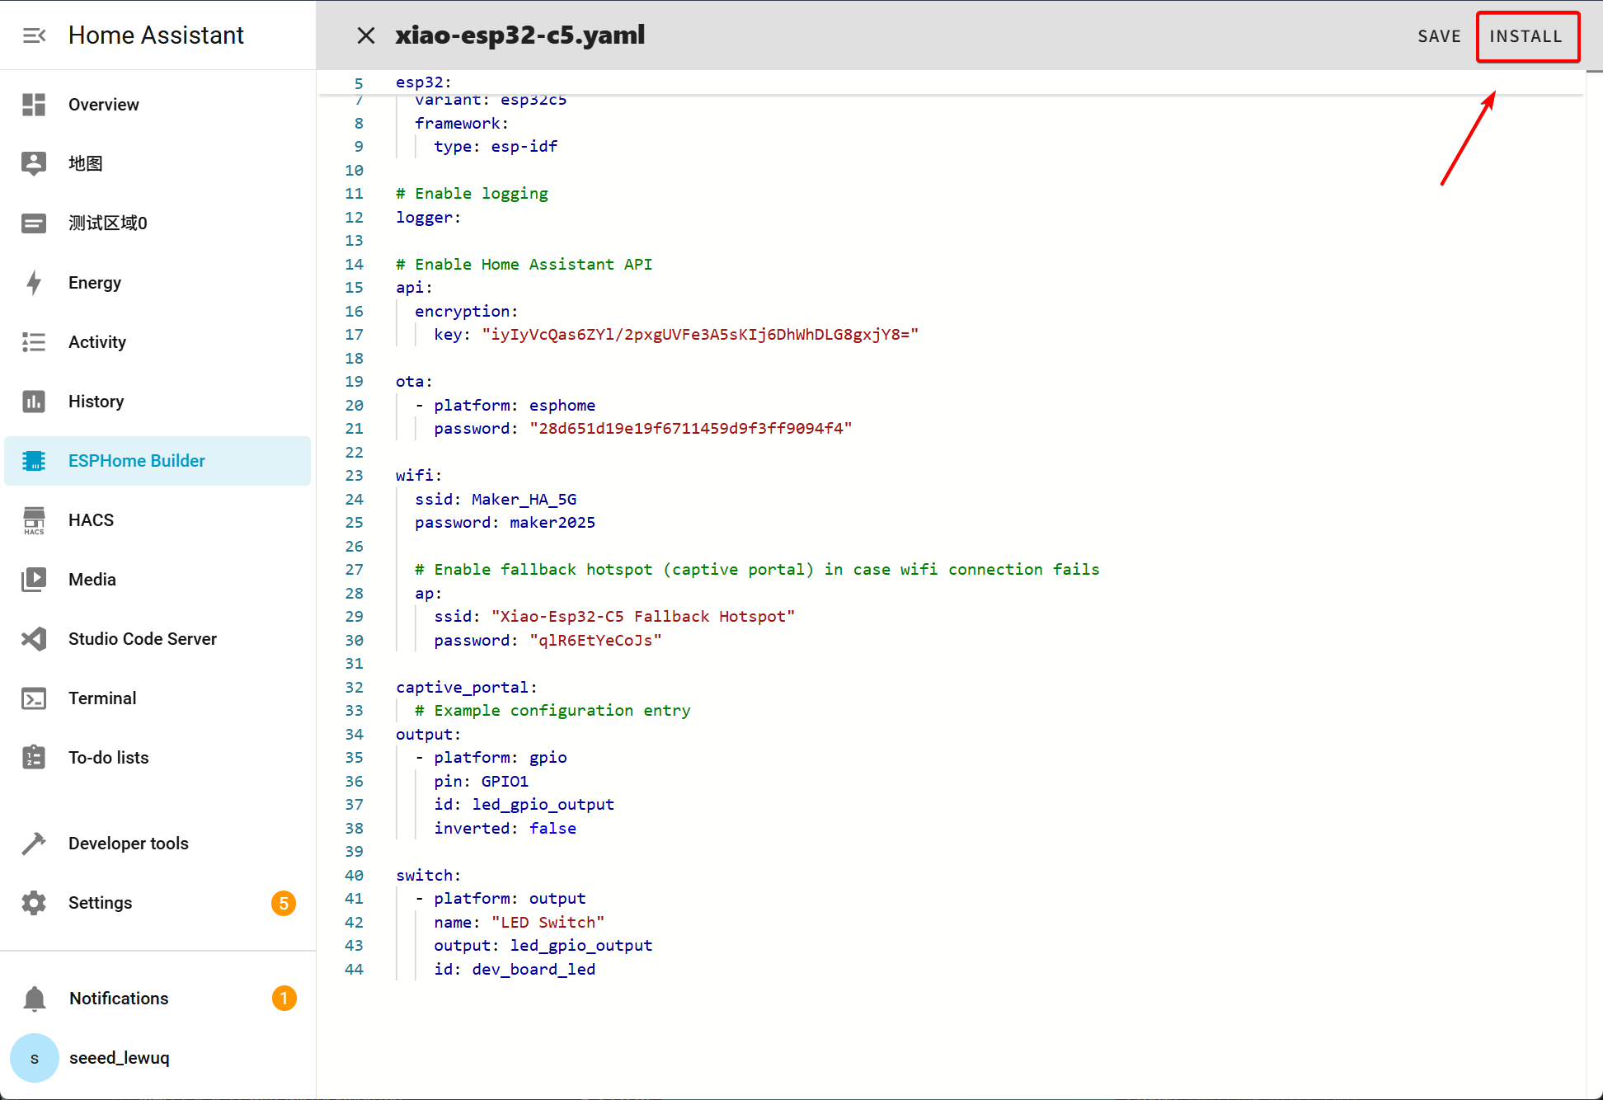Click the Energy lightning bolt icon

(34, 283)
